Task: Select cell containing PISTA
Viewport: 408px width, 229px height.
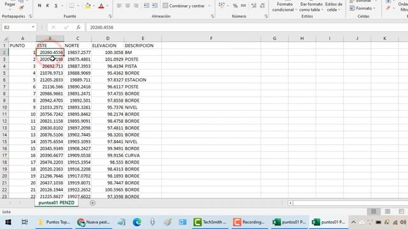Action: 143,66
